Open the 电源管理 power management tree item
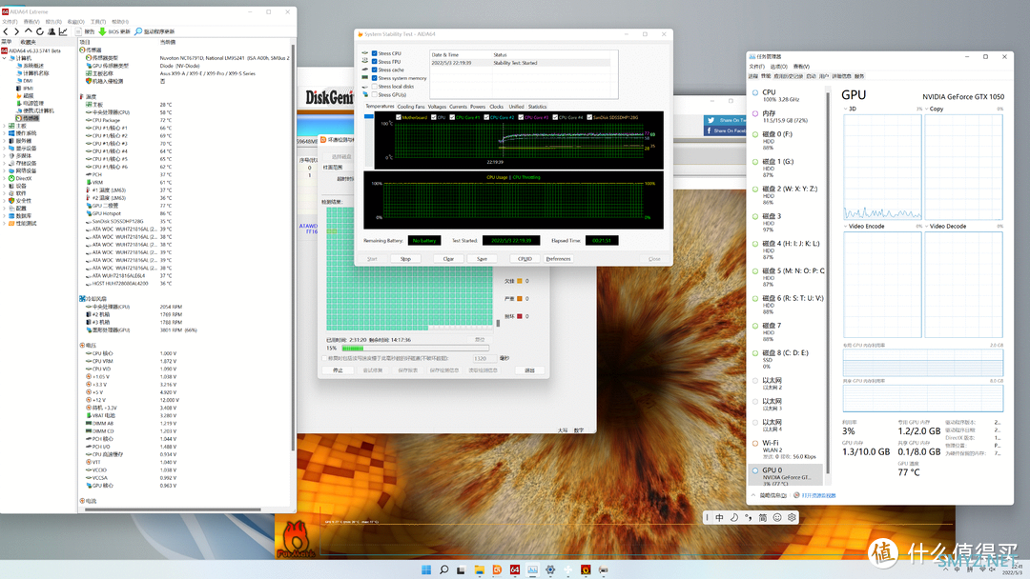 (31, 104)
